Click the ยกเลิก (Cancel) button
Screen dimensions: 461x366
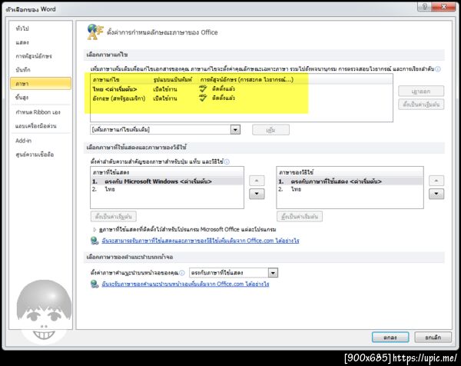[x=433, y=338]
